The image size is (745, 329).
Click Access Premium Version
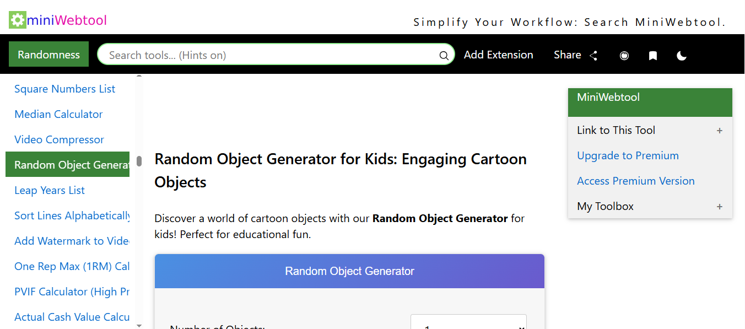pyautogui.click(x=635, y=181)
